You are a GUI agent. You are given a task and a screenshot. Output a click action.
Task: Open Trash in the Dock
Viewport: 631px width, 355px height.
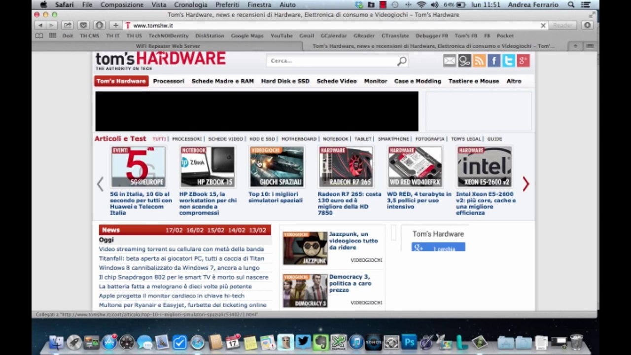click(576, 342)
